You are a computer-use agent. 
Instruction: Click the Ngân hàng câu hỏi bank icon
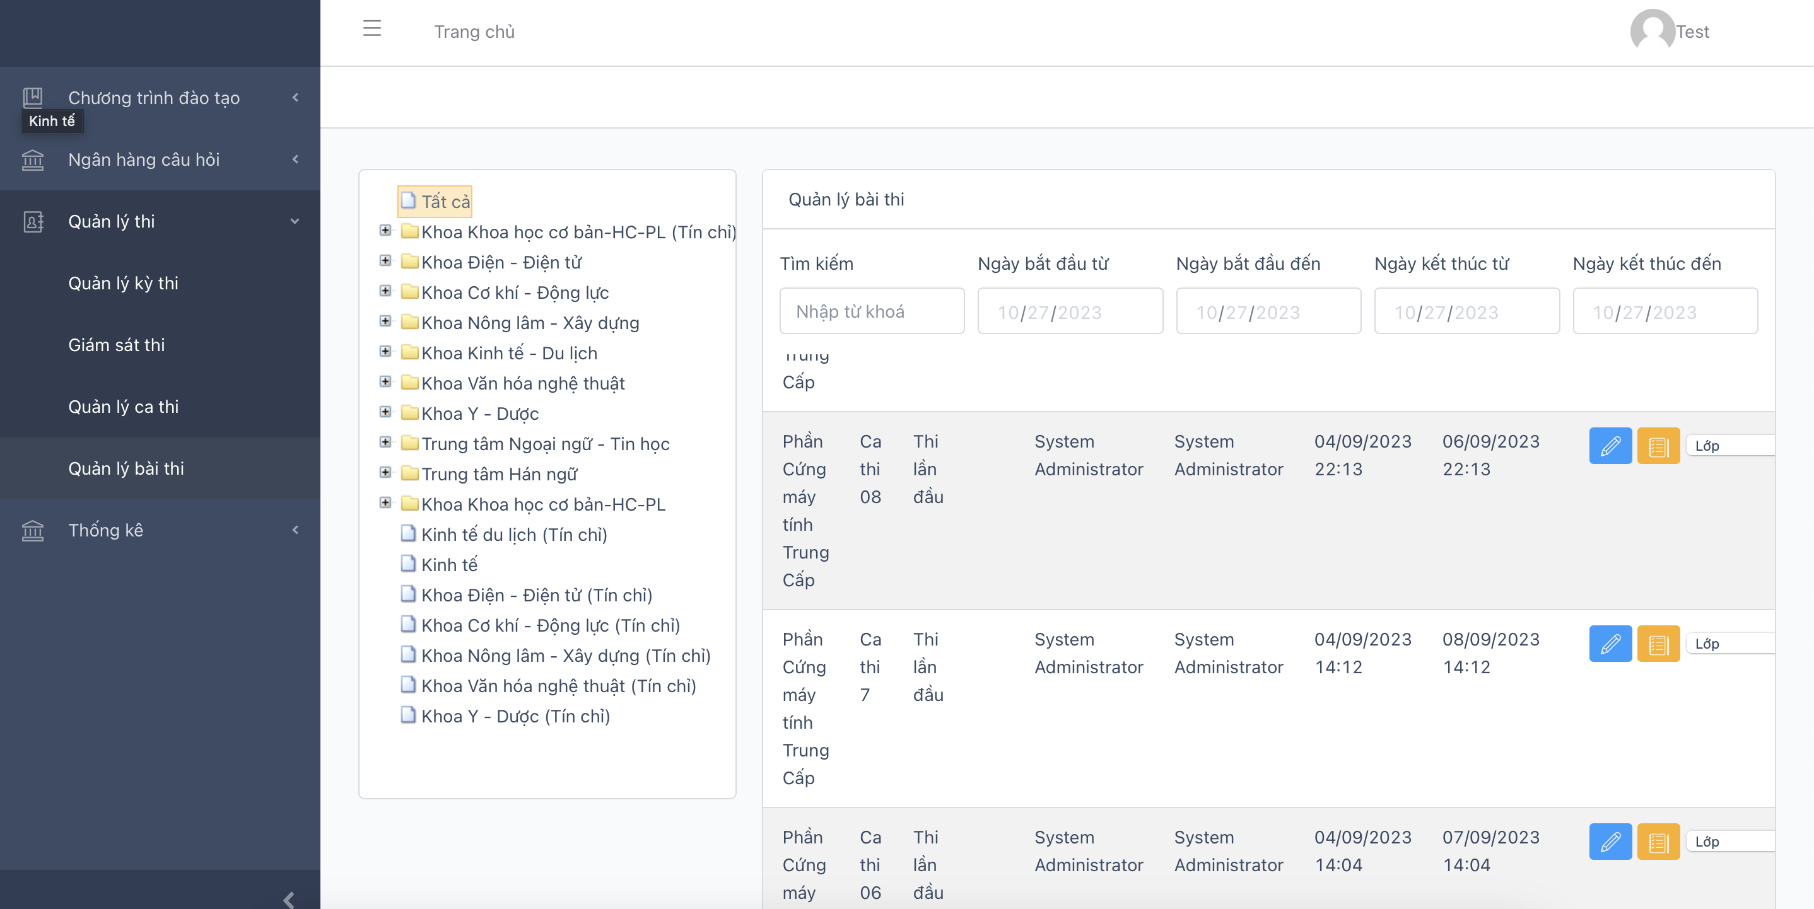pos(32,159)
